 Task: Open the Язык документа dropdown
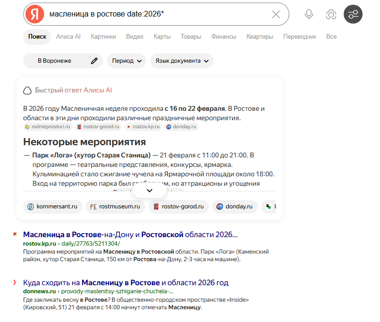182,61
